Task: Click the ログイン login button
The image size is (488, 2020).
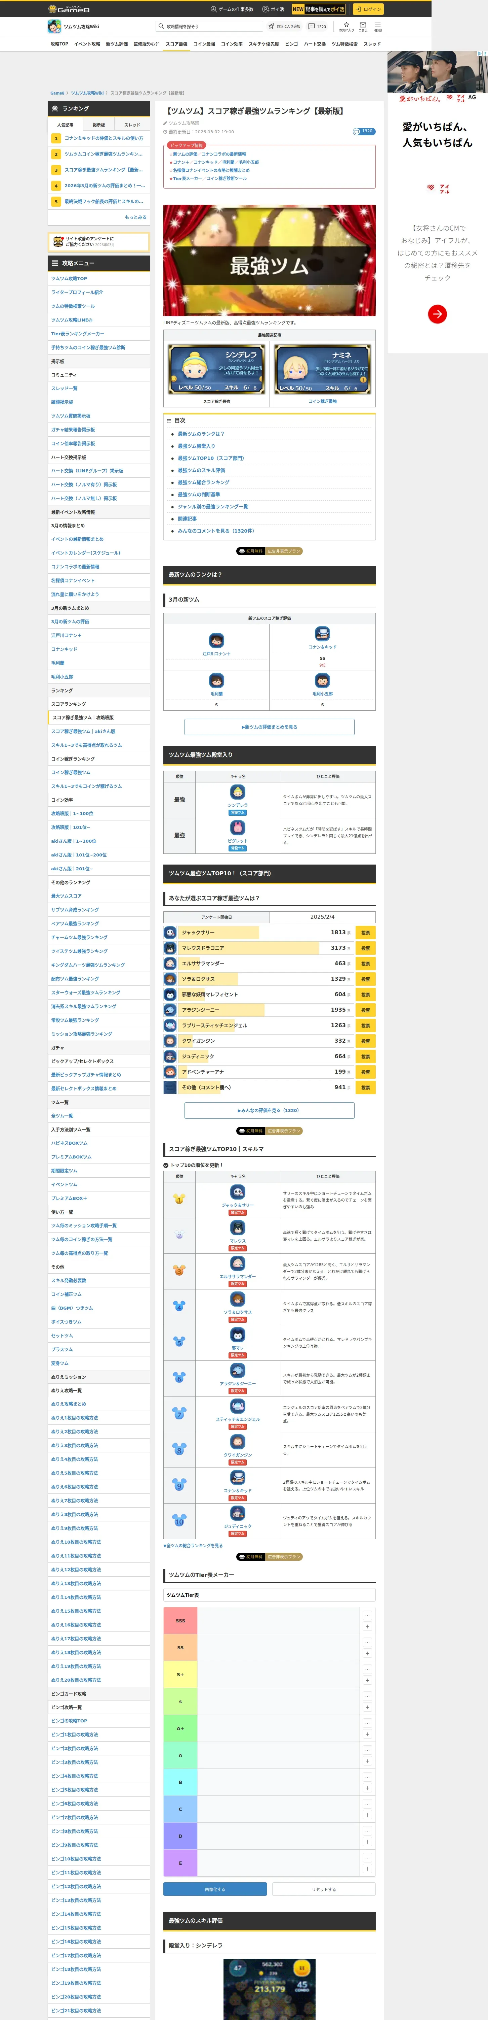Action: click(x=367, y=9)
